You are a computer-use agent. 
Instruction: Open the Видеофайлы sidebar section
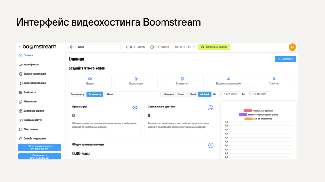[x=31, y=64]
